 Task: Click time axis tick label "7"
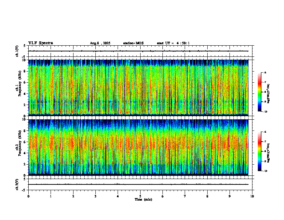point(185,196)
